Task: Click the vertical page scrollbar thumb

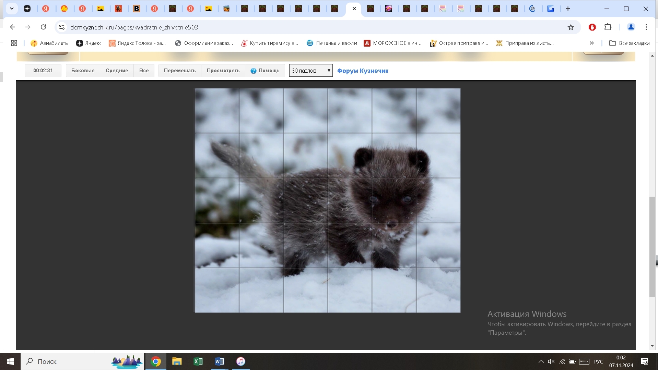Action: (653, 247)
